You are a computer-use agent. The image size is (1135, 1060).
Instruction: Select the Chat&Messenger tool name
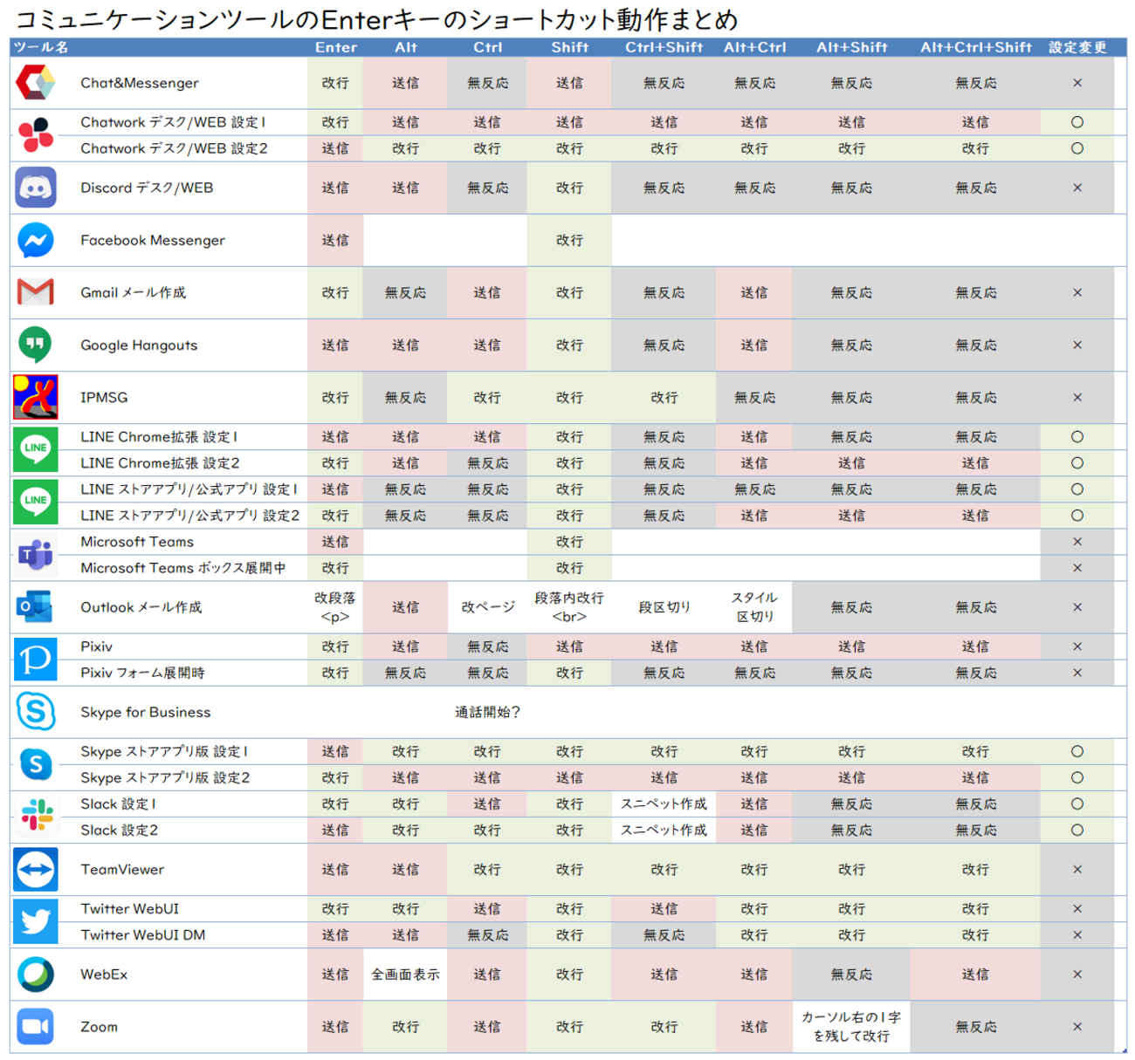pos(140,83)
